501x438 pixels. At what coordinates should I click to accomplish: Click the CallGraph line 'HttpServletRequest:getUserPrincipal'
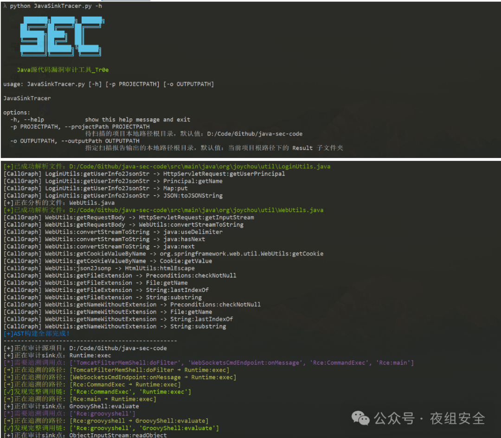(x=144, y=174)
